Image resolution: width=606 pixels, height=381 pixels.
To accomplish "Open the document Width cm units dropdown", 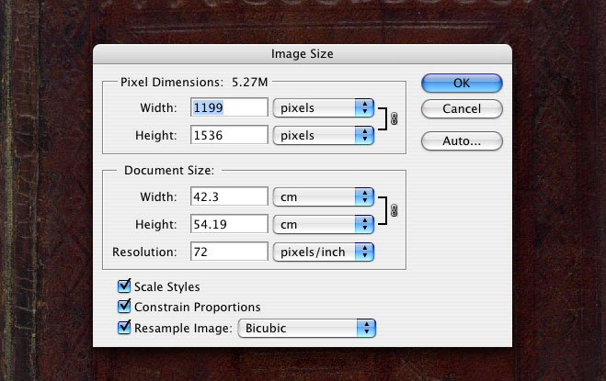I will (324, 196).
